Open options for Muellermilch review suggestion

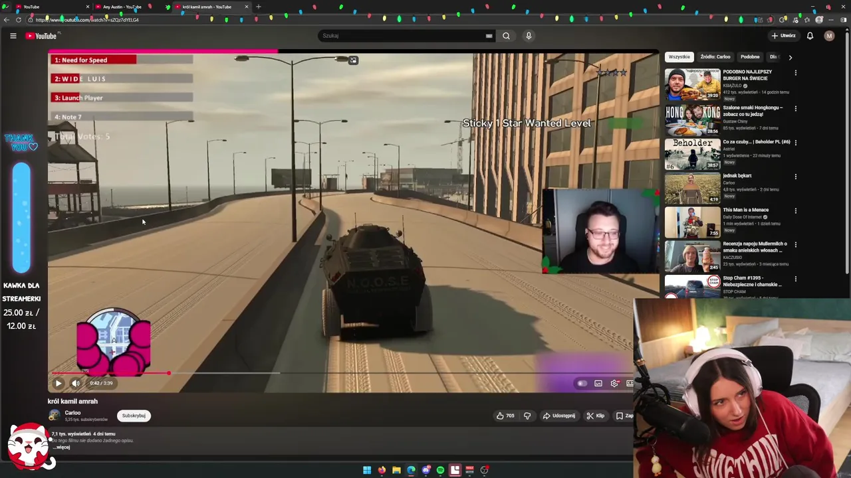[796, 244]
